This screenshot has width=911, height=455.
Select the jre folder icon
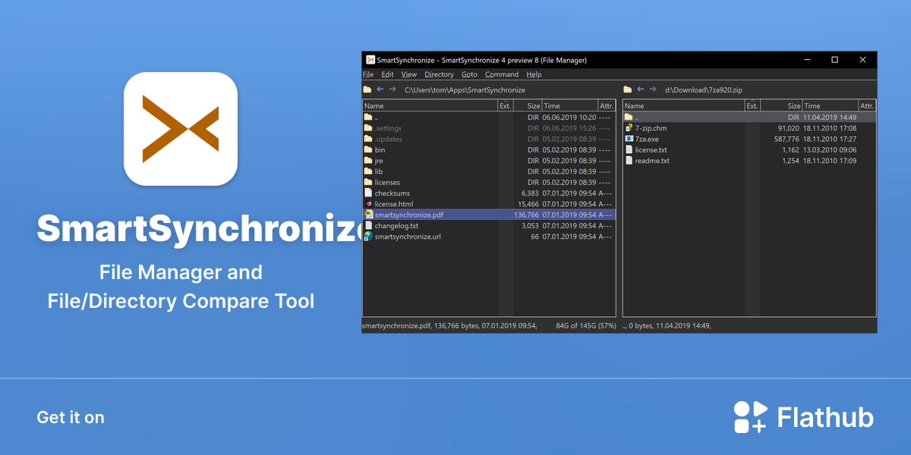368,161
